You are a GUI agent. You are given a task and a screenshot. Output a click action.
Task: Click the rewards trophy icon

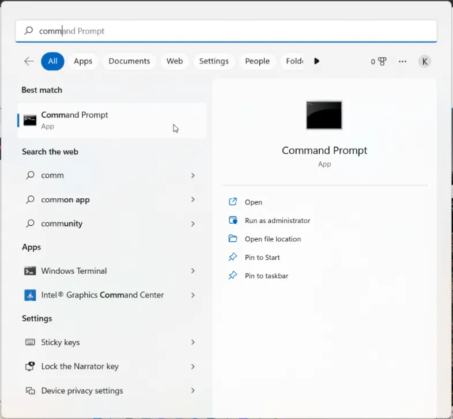382,61
